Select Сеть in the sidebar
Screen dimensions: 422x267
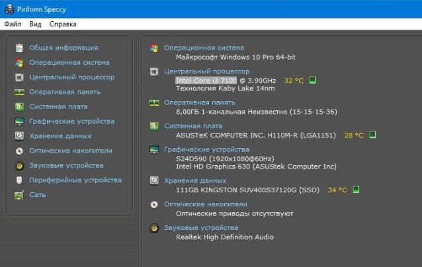[38, 195]
